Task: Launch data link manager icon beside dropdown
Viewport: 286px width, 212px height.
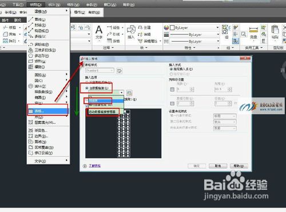Action: tap(129, 93)
